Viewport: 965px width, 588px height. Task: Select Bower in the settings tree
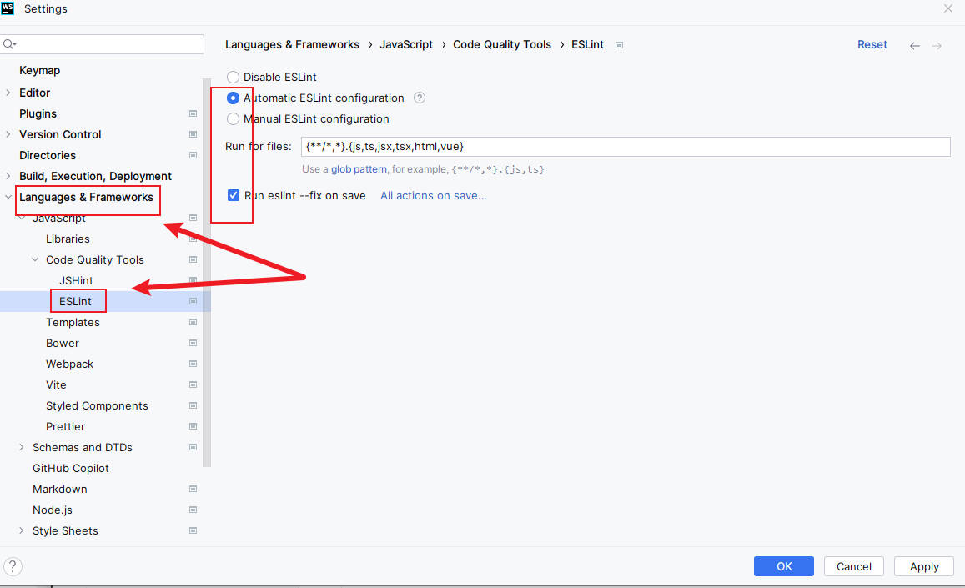click(63, 344)
